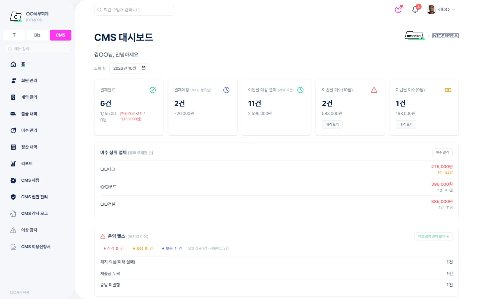This screenshot has width=478, height=299.
Task: Open the help question mark icon
Action: click(398, 10)
